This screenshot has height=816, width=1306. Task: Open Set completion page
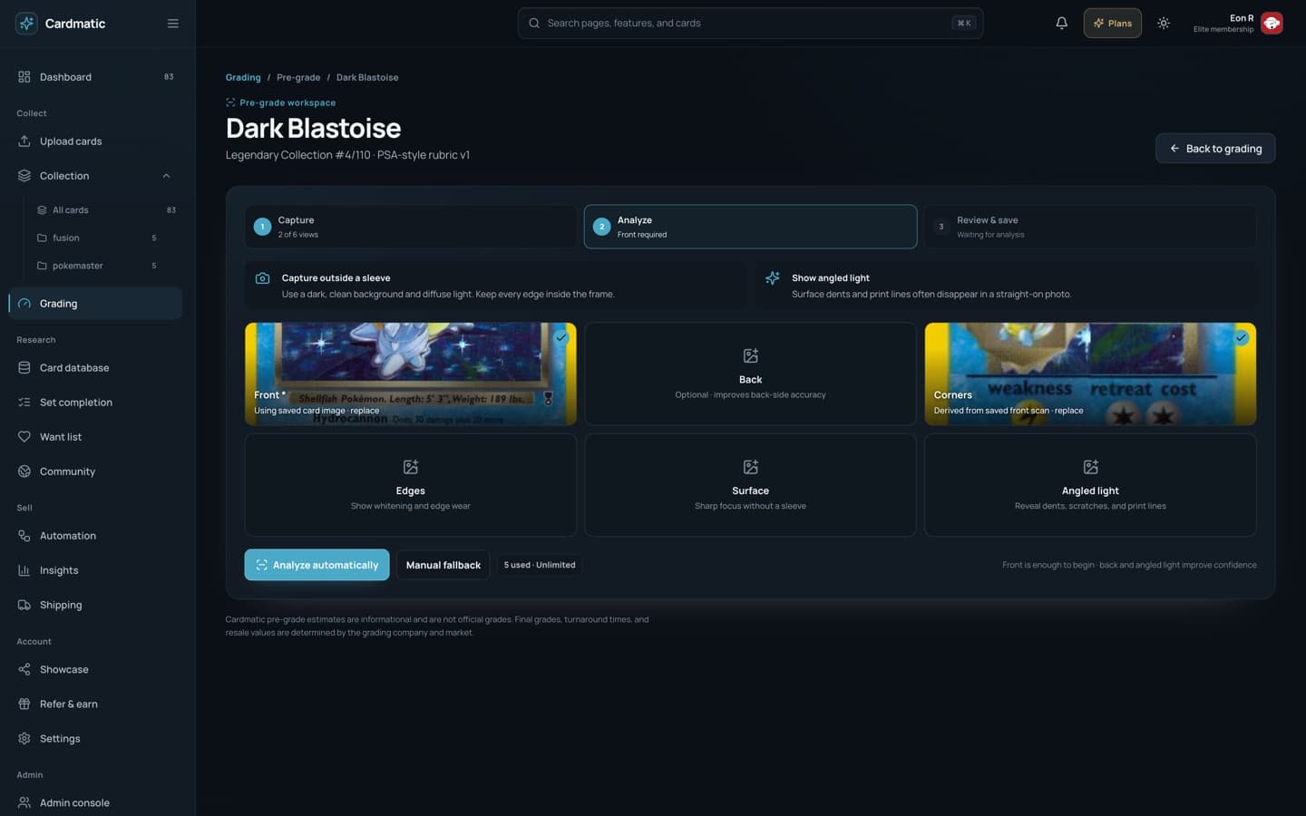pyautogui.click(x=95, y=403)
